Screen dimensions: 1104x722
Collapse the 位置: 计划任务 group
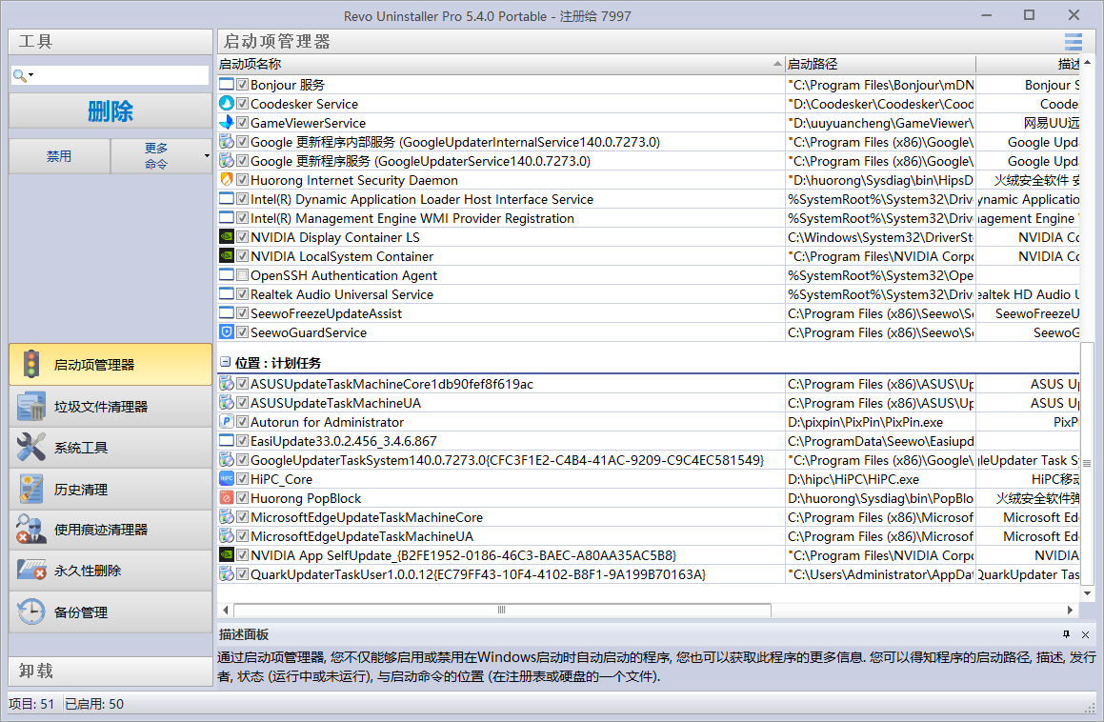pos(226,363)
